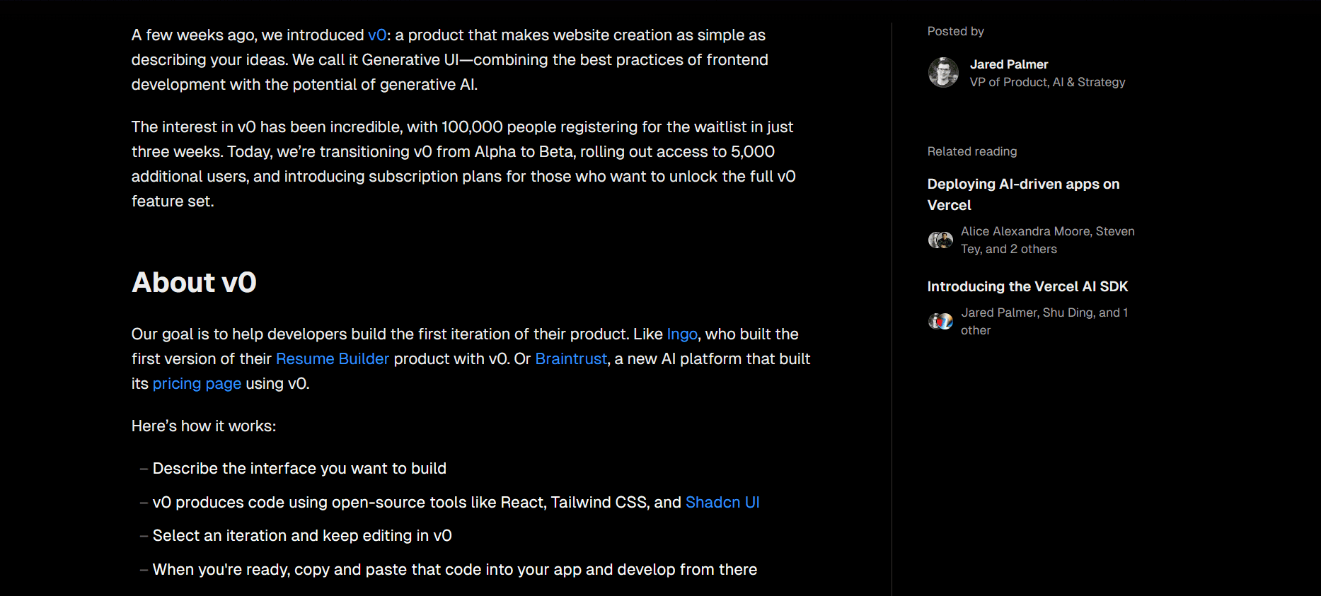This screenshot has width=1321, height=596.
Task: Open the Resume Builder link
Action: (x=332, y=359)
